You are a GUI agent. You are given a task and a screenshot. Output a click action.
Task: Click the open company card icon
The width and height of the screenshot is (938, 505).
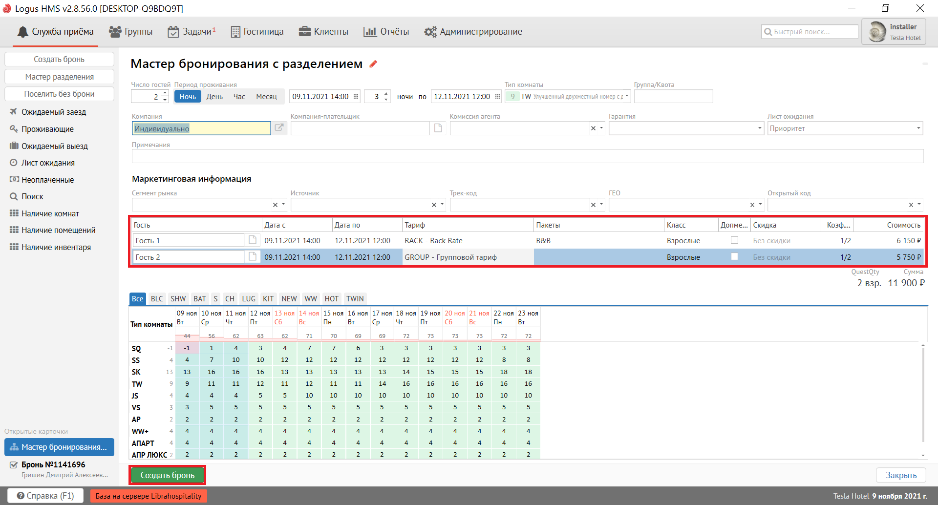click(279, 128)
